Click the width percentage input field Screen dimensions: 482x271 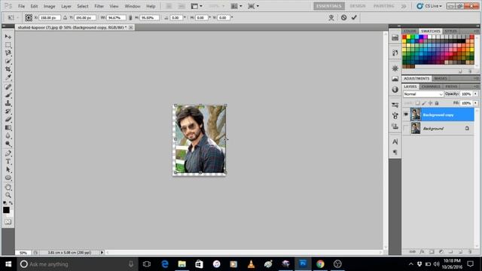(x=116, y=18)
